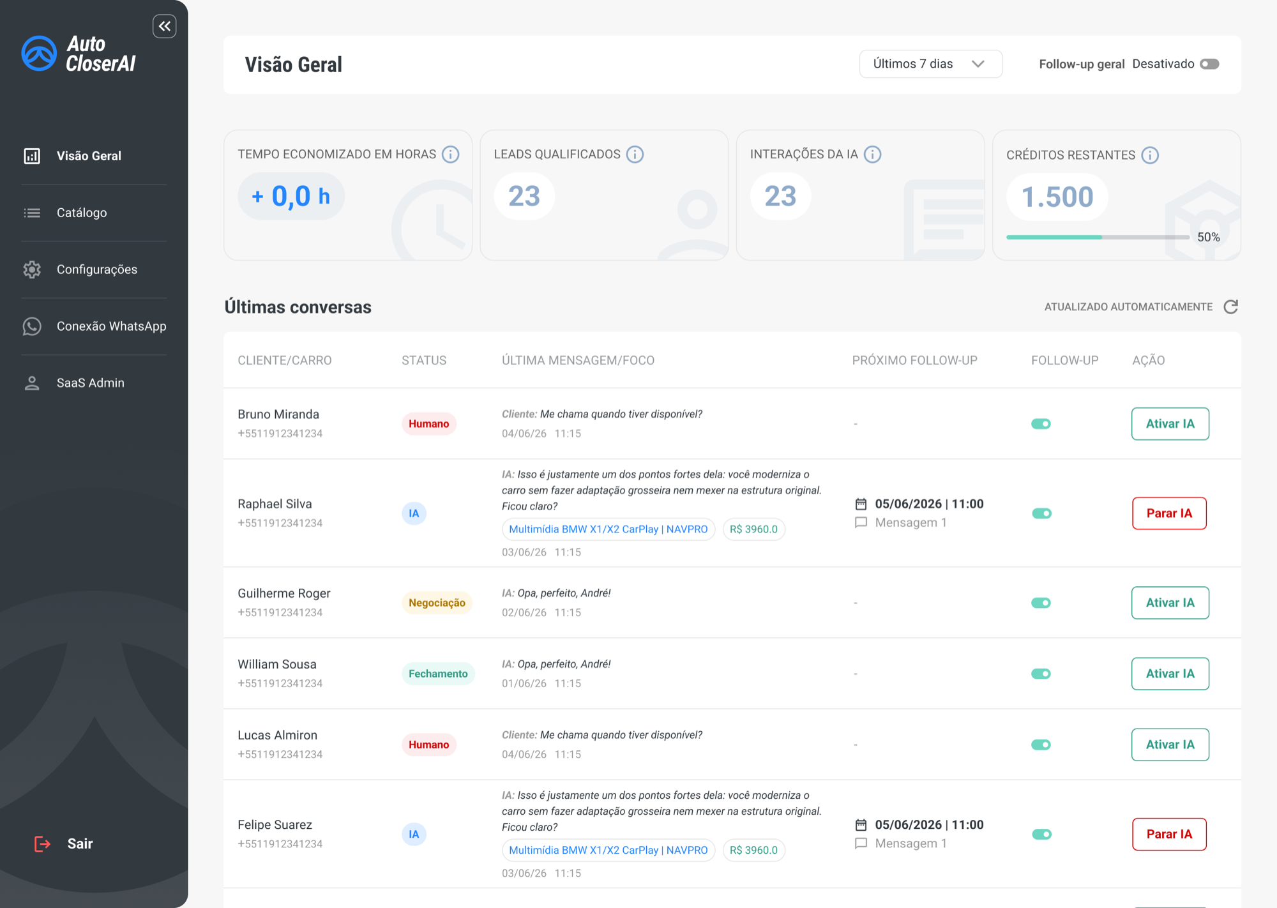Screen dimensions: 1277x908
Task: Show info for Leads Qualificados
Action: tap(635, 155)
